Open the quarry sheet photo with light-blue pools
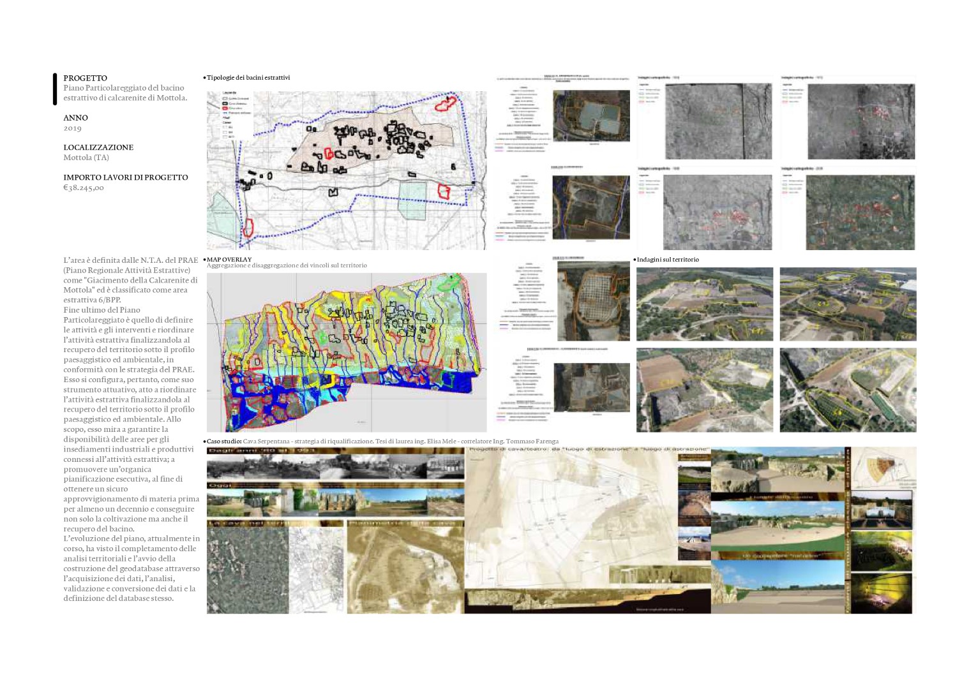969x689 pixels. click(x=591, y=115)
